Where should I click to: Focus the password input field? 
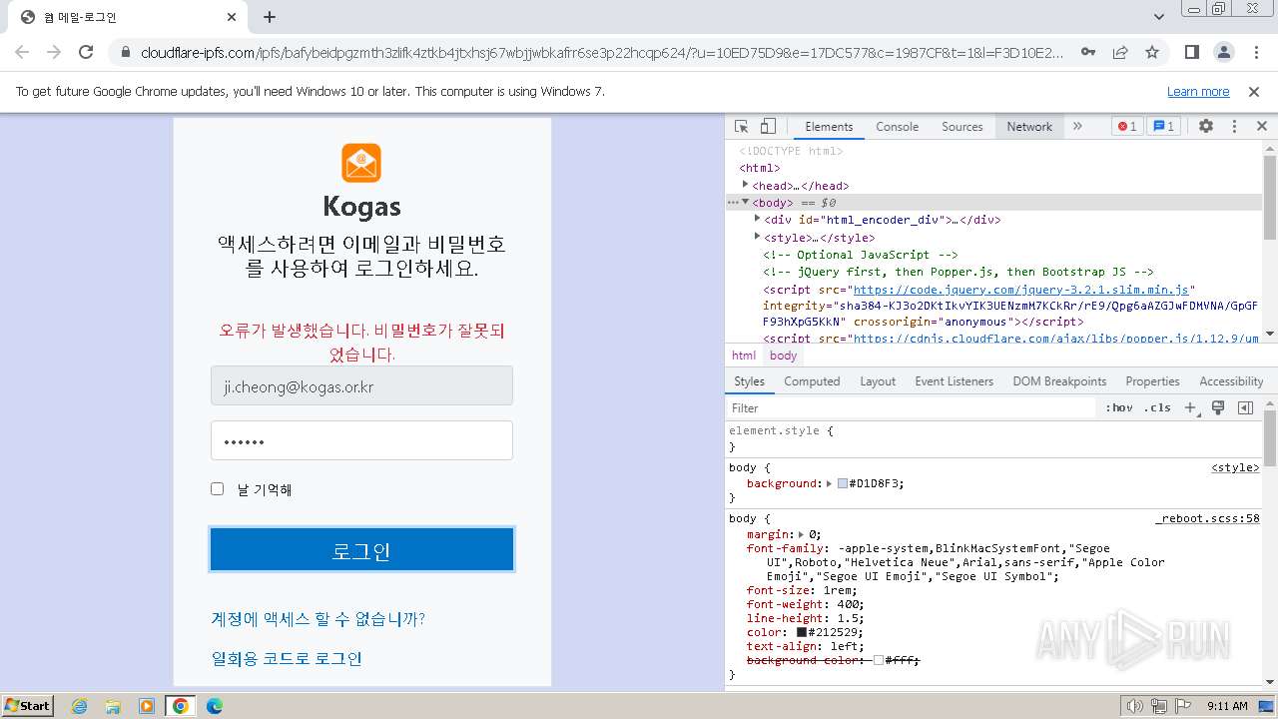[x=361, y=440]
